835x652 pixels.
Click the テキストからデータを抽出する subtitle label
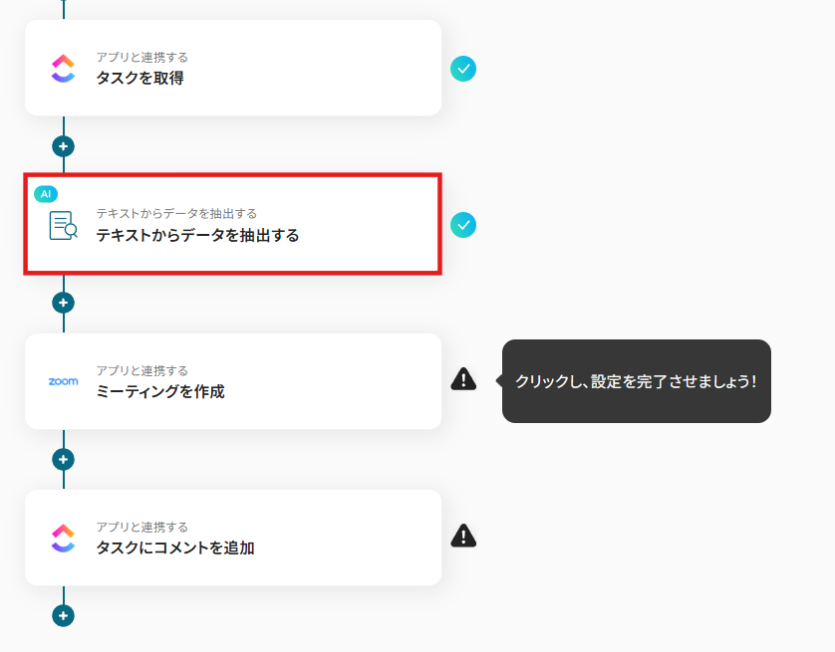point(176,214)
